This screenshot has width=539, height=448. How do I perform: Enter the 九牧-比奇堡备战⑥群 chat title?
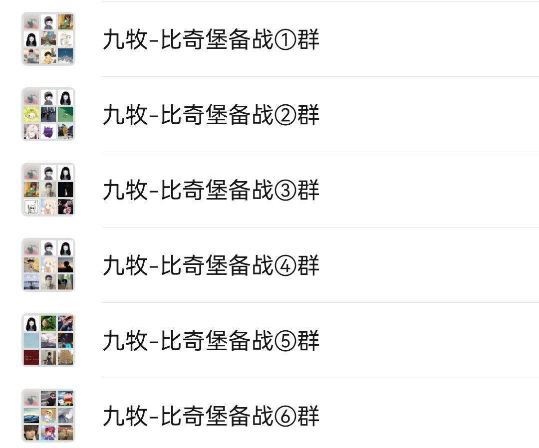[211, 416]
